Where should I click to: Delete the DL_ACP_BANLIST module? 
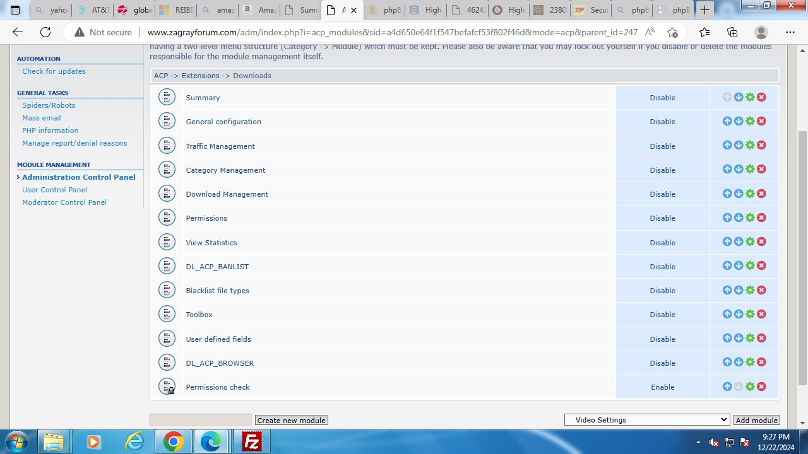[761, 266]
